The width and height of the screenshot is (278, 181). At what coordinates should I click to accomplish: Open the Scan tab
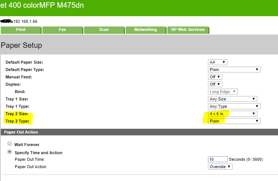(104, 30)
